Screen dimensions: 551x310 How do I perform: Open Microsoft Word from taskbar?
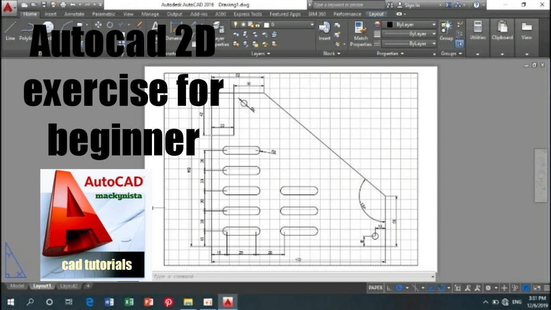pyautogui.click(x=109, y=302)
